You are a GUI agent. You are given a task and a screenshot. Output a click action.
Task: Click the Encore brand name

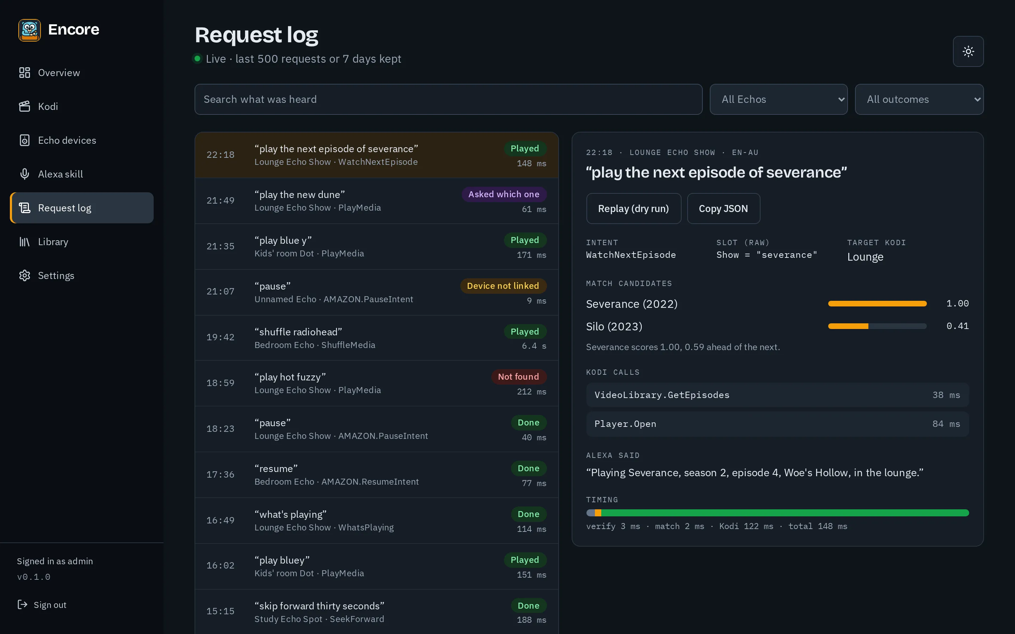pos(73,30)
